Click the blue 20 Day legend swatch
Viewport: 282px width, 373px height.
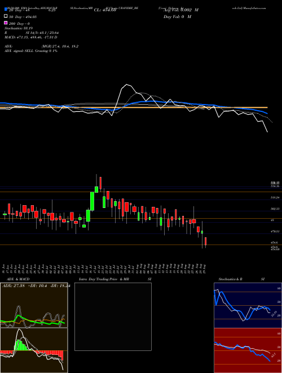pyautogui.click(x=6, y=9)
